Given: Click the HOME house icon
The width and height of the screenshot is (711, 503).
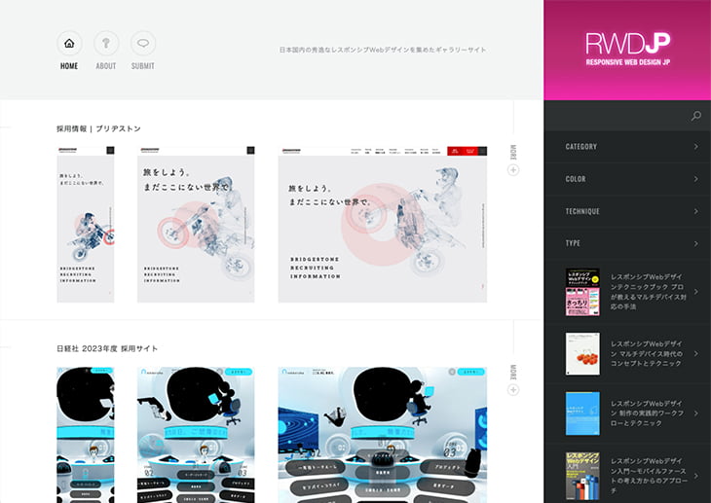Looking at the screenshot, I should pyautogui.click(x=69, y=44).
